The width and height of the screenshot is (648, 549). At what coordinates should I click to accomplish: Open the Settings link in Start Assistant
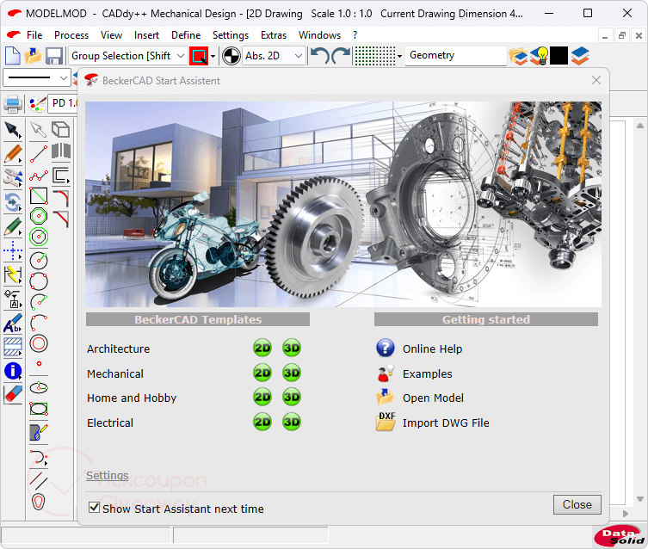(x=108, y=476)
